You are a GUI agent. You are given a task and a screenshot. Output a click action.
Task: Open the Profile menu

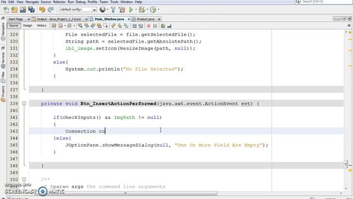[x=92, y=2]
